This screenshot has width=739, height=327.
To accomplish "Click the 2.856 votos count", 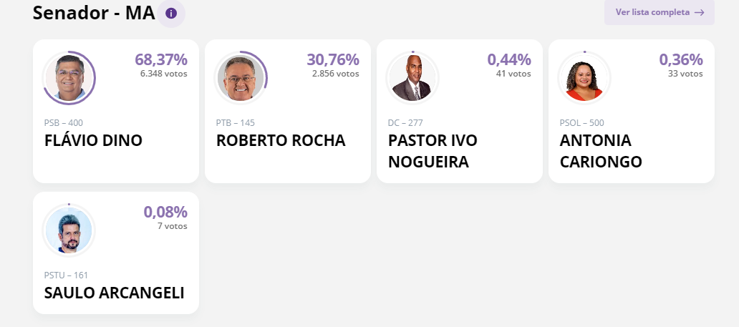I will pyautogui.click(x=335, y=74).
